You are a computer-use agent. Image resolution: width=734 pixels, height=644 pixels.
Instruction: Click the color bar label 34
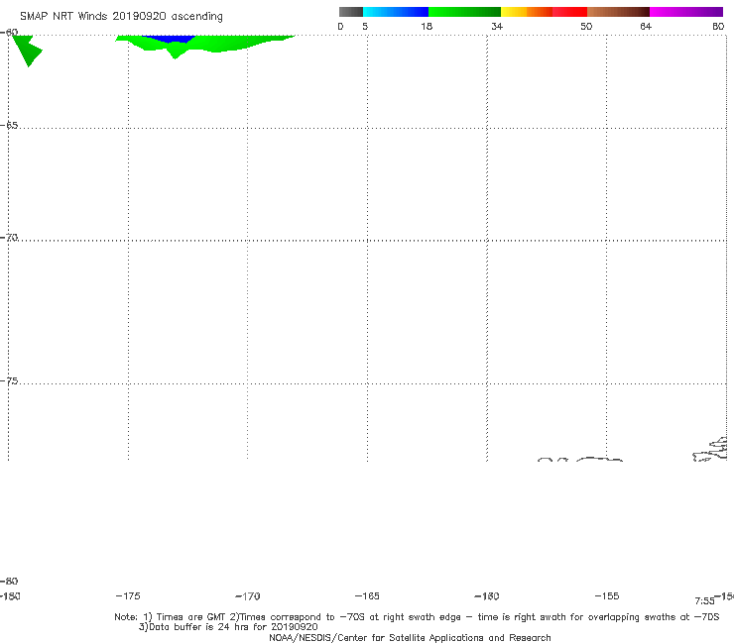pyautogui.click(x=497, y=26)
